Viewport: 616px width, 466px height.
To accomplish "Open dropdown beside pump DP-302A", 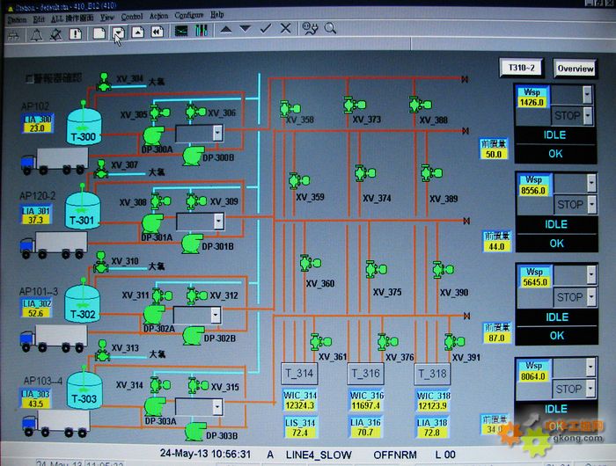I will (x=216, y=315).
